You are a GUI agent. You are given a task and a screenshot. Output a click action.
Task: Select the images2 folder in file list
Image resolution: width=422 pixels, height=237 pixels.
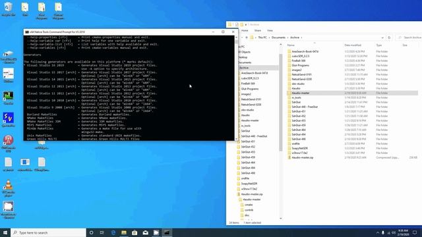pyautogui.click(x=297, y=70)
